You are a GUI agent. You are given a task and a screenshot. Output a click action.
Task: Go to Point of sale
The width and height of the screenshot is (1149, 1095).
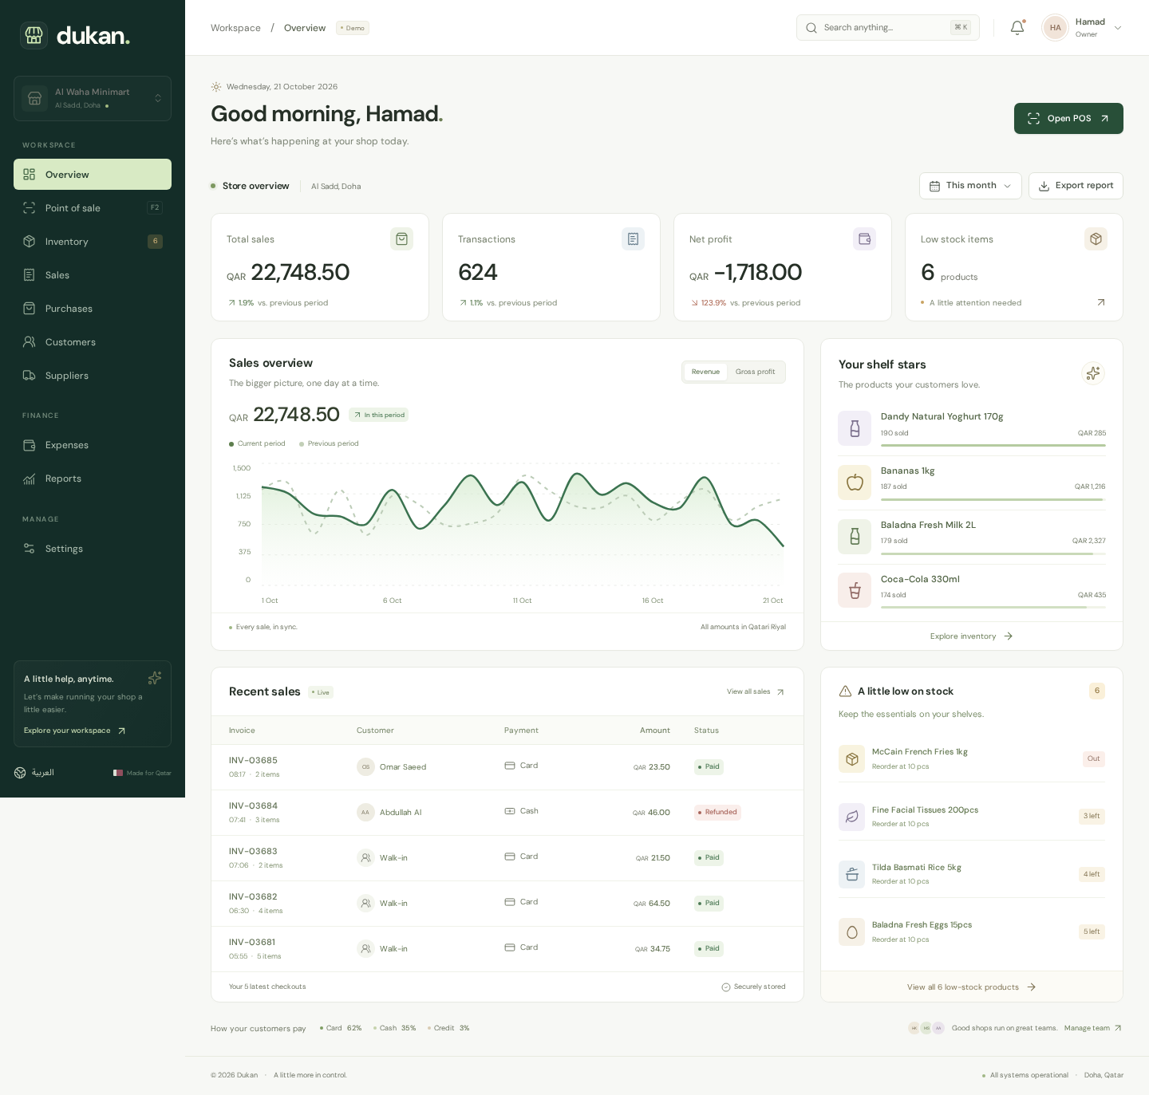tap(93, 208)
